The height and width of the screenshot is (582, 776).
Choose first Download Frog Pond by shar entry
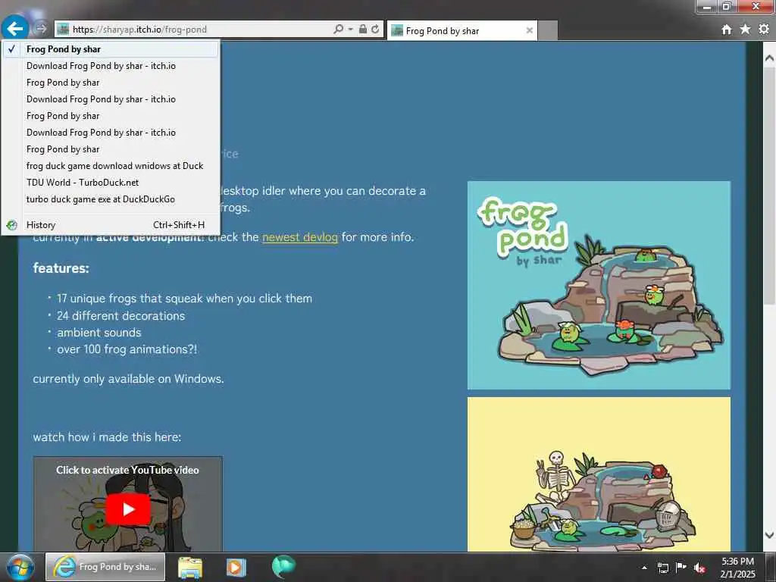point(111,66)
